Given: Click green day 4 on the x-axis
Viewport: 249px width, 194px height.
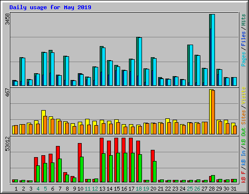Looking at the screenshot, I should (x=38, y=189).
